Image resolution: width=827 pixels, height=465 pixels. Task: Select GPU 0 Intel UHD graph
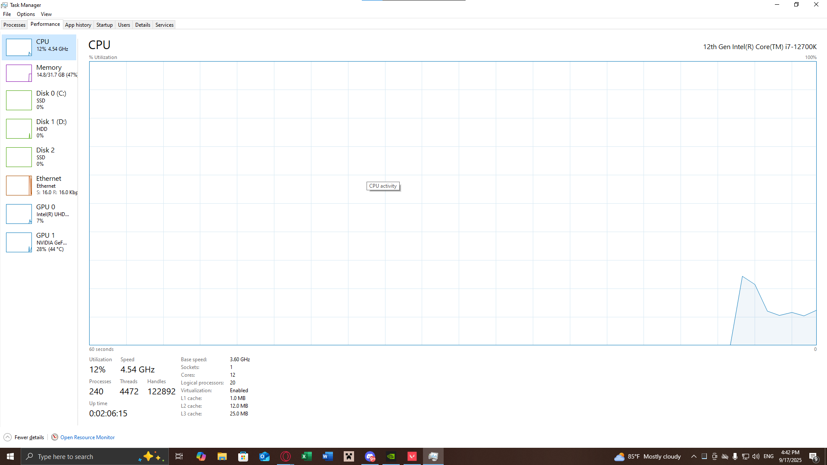coord(19,214)
